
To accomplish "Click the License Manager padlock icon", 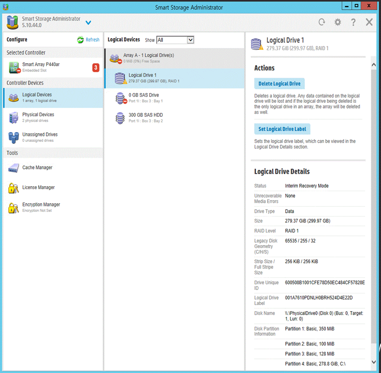I will coord(14,188).
